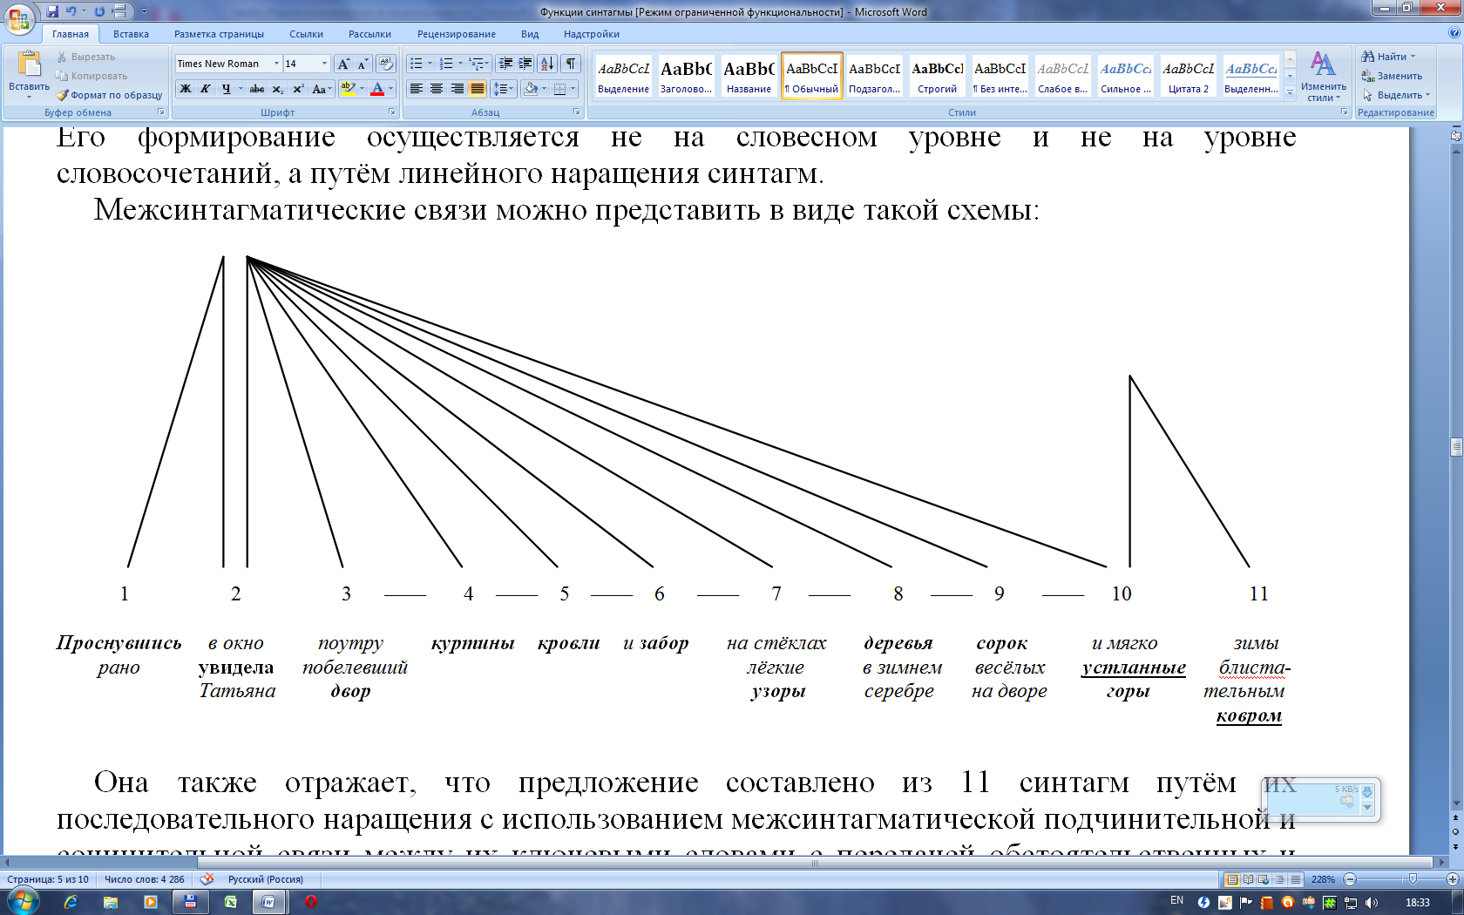This screenshot has height=915, width=1464.
Task: Click the Office button
Action: 19,19
